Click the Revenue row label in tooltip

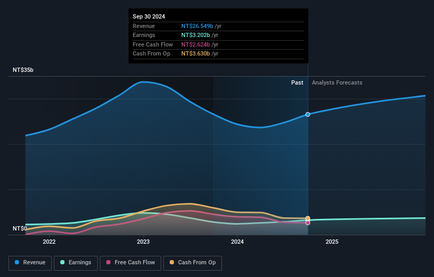tap(144, 26)
